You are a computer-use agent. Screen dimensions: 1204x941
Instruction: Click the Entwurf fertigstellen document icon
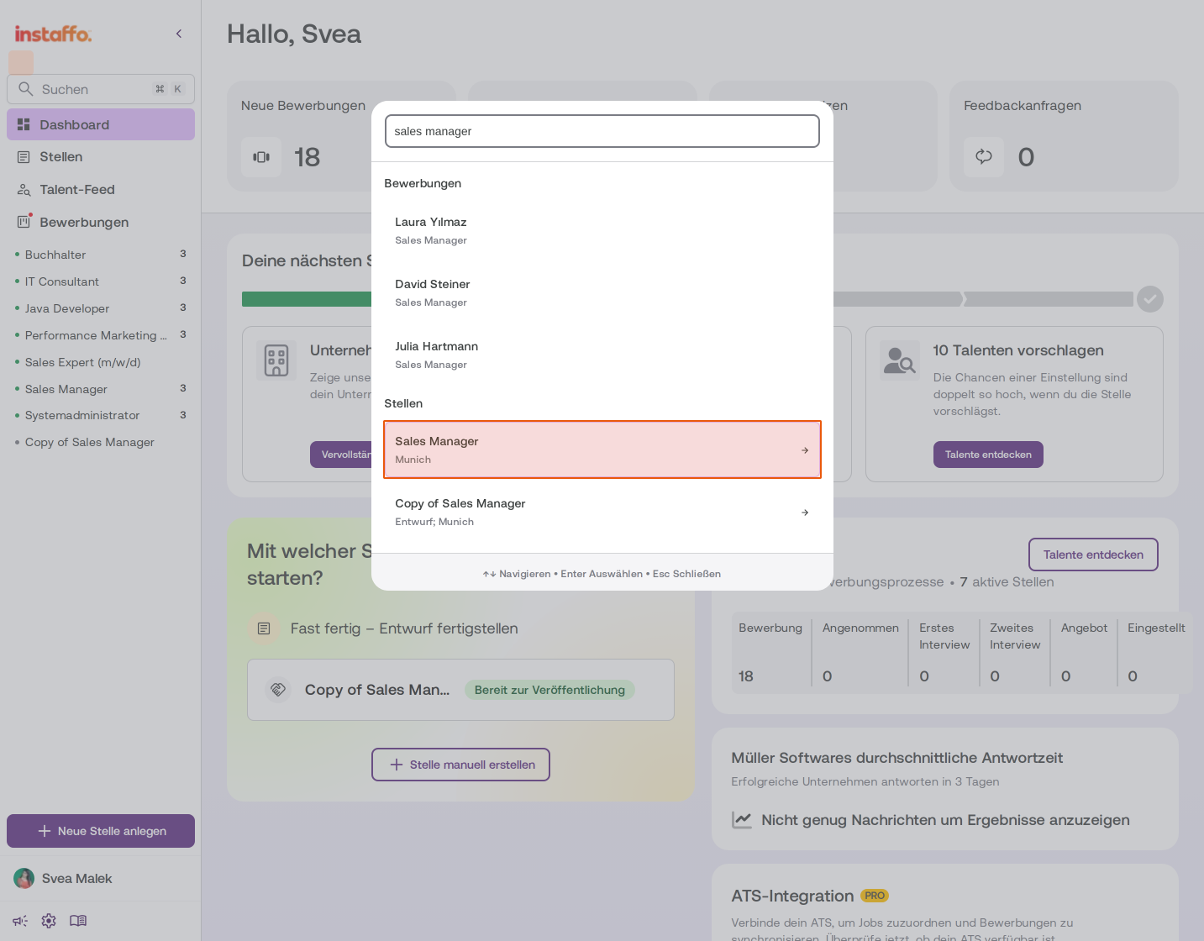pyautogui.click(x=264, y=628)
